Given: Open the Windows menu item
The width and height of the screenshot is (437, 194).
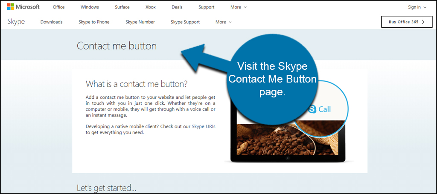Looking at the screenshot, I should (90, 7).
